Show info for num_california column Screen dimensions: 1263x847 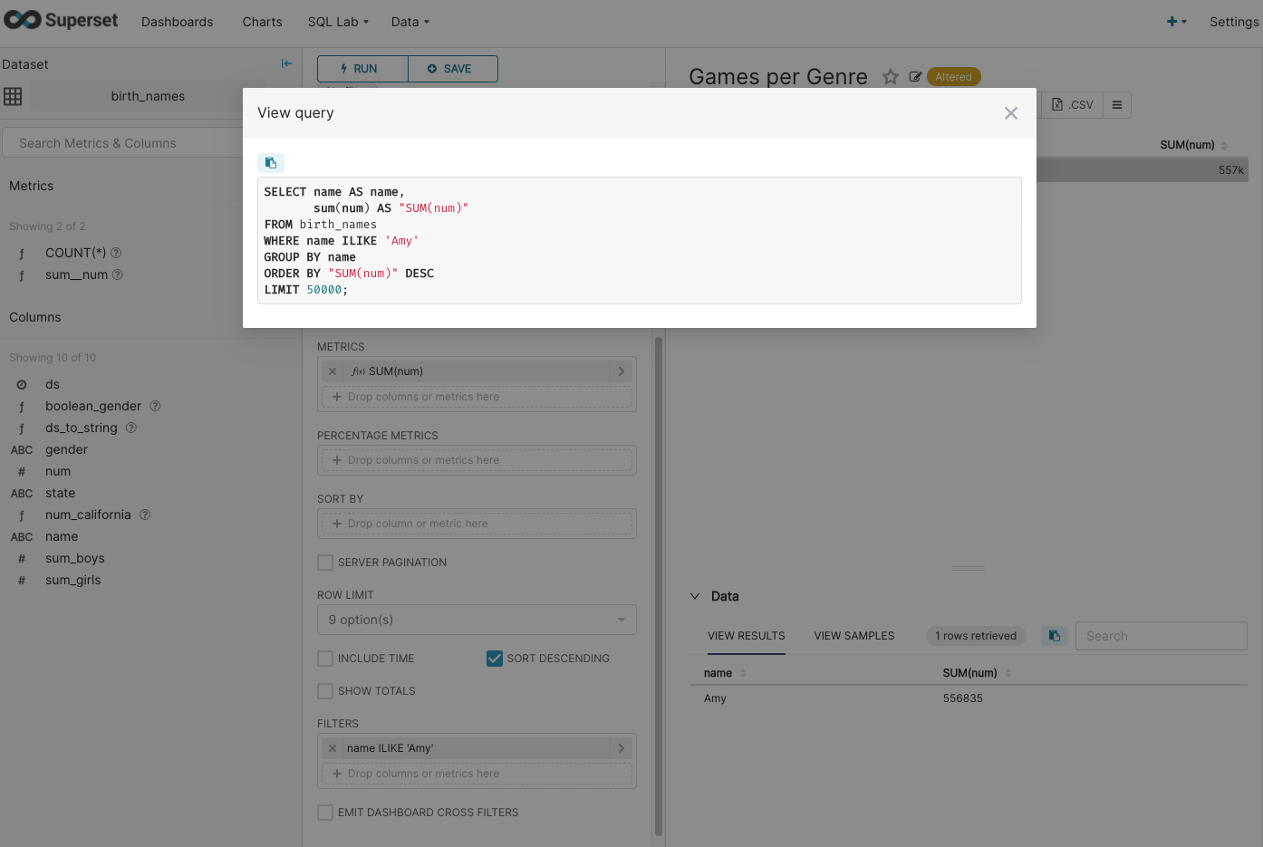tap(145, 515)
